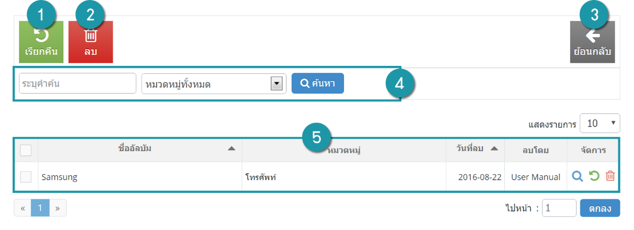634x230 pixels.
Task: Click the ตกลง confirm button
Action: pyautogui.click(x=600, y=208)
